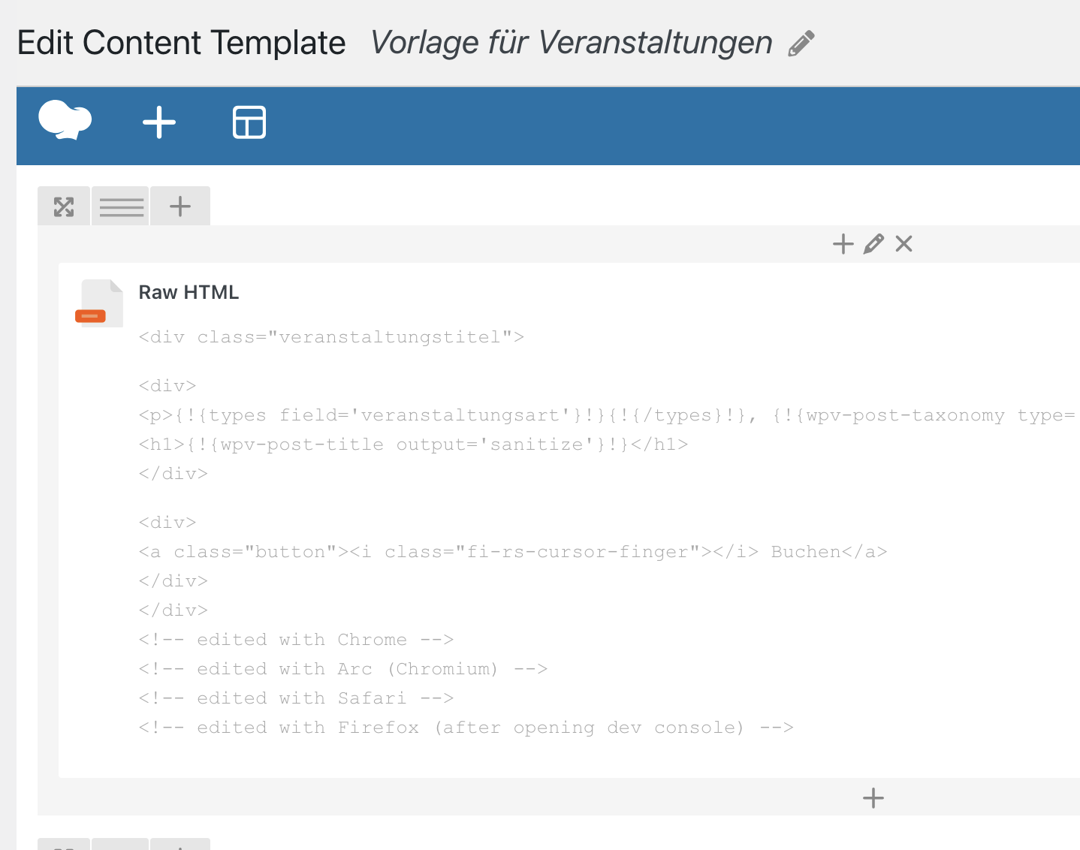Image resolution: width=1080 pixels, height=850 pixels.
Task: Open the templates layout icon in the blue toolbar
Action: pos(249,122)
